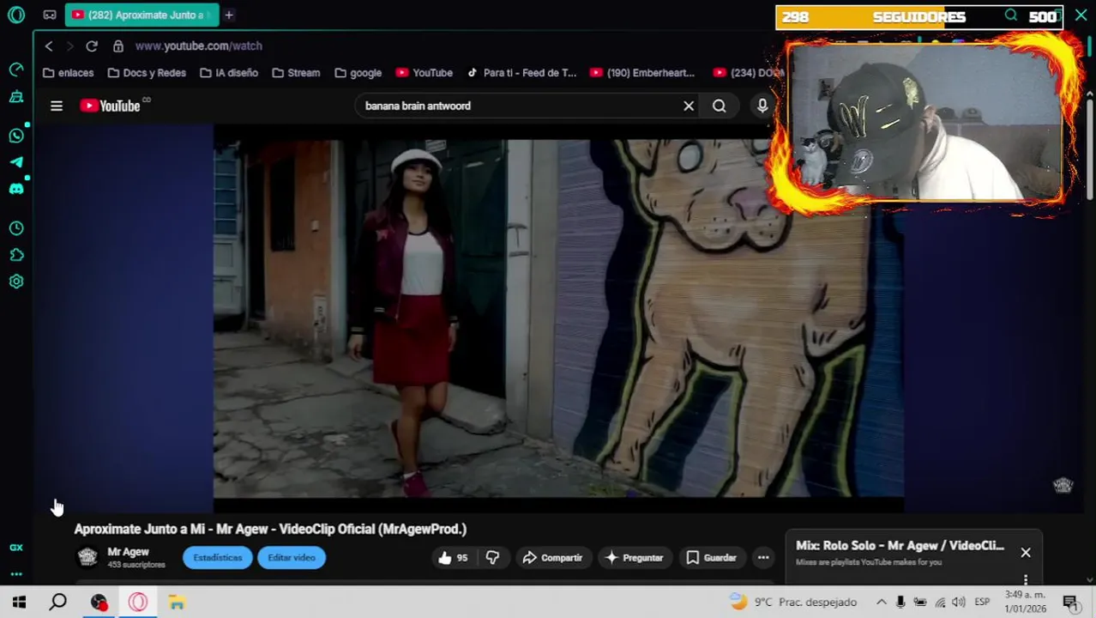Open the notification center icon
This screenshot has width=1096, height=618.
1070,603
